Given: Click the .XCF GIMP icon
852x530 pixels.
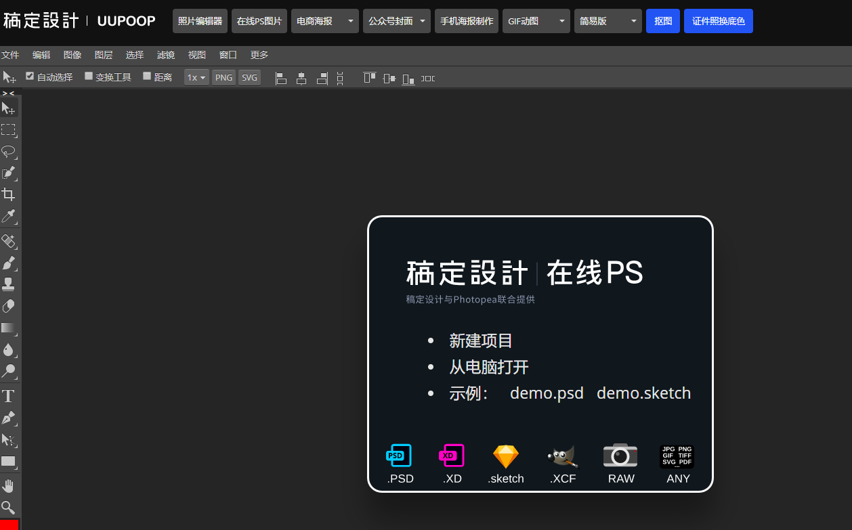Looking at the screenshot, I should pyautogui.click(x=563, y=458).
